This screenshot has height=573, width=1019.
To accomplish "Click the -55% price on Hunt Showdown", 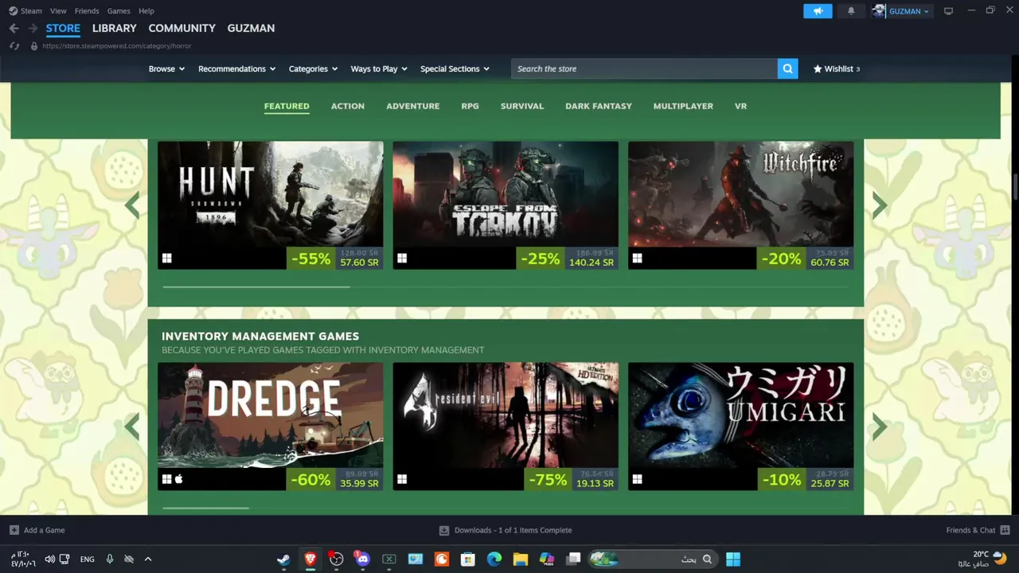I will [334, 259].
